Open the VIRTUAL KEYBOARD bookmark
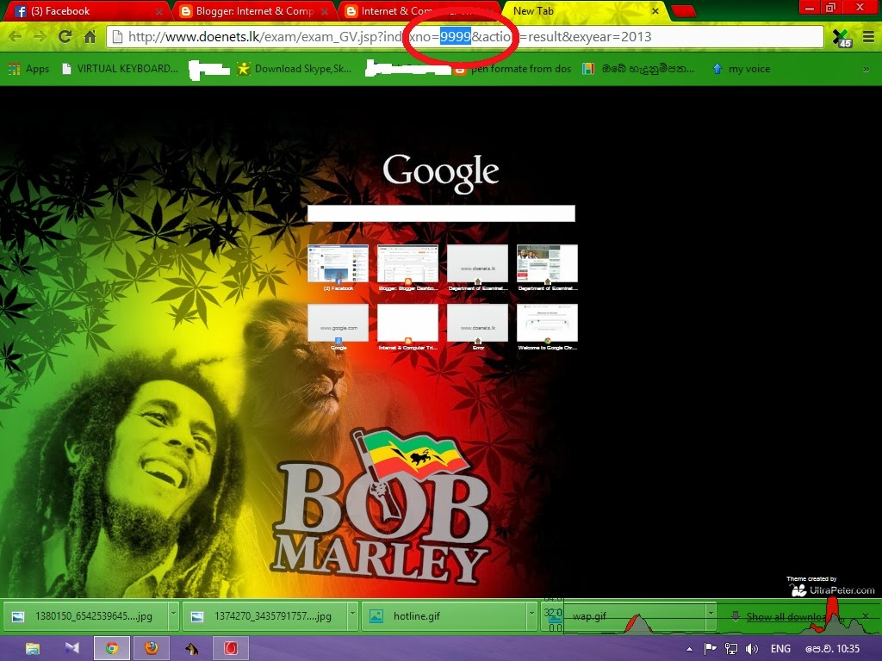Viewport: 882px width, 661px height. point(120,69)
